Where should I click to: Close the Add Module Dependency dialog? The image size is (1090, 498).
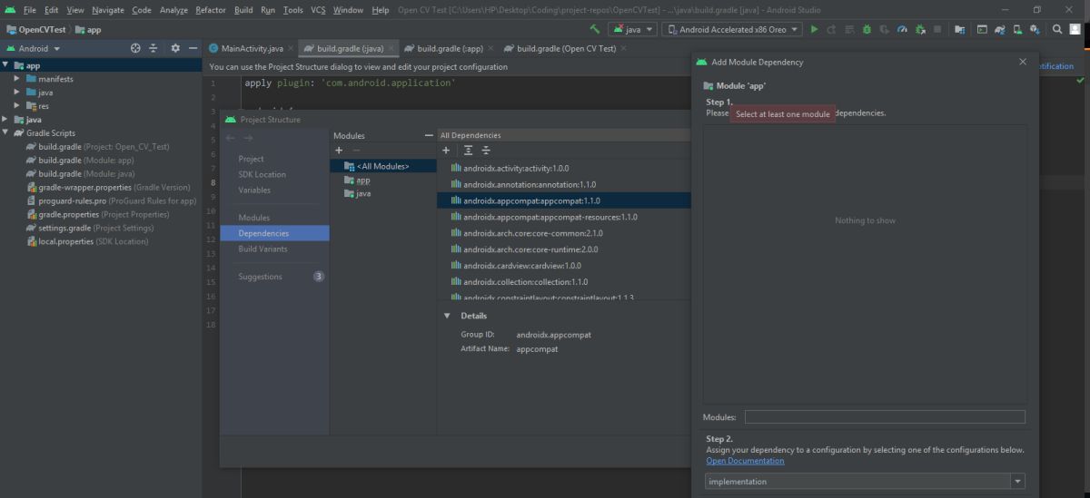pos(1023,62)
